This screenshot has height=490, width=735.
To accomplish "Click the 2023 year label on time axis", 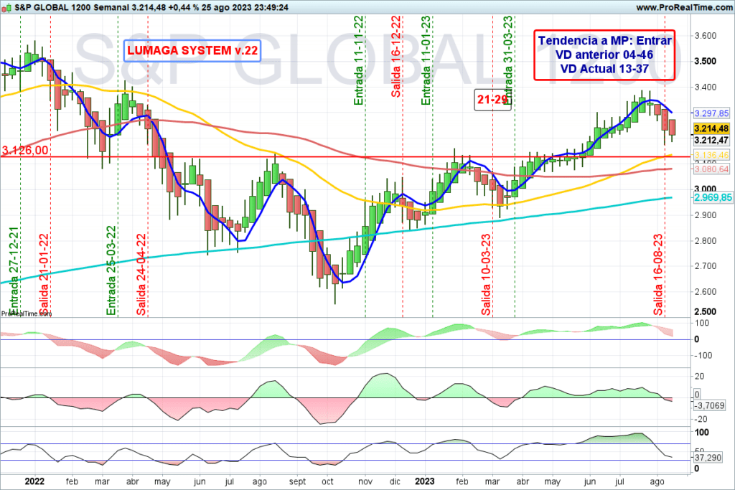I will [x=425, y=481].
